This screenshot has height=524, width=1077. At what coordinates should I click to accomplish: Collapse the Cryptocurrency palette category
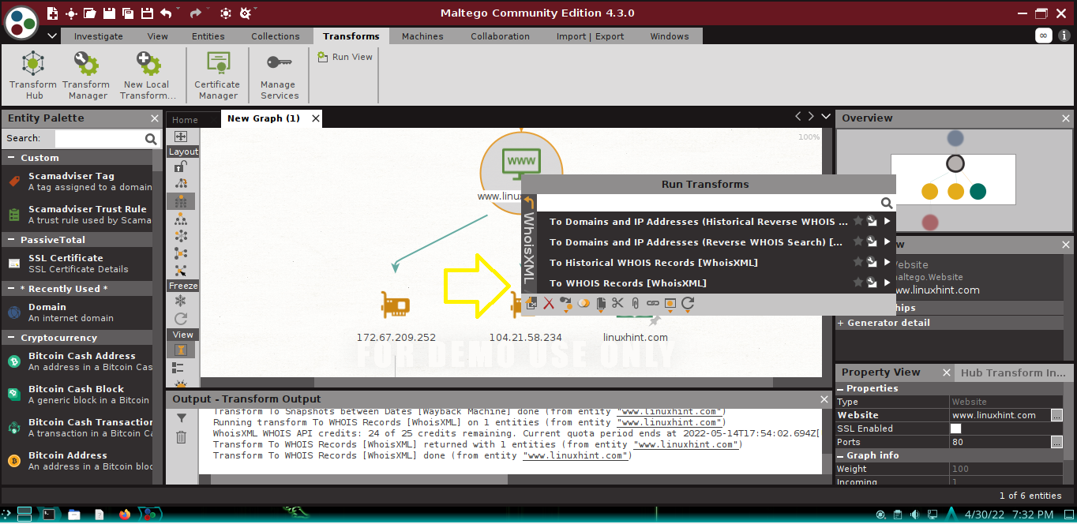pos(12,338)
